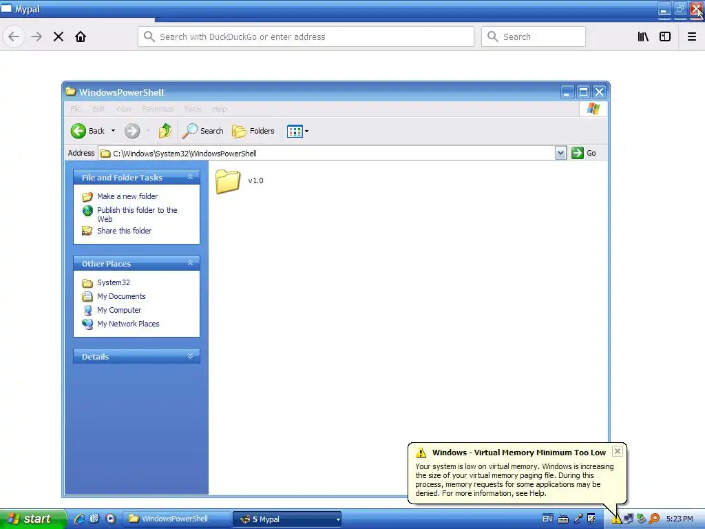Open My Computer link
This screenshot has width=705, height=529.
[119, 310]
